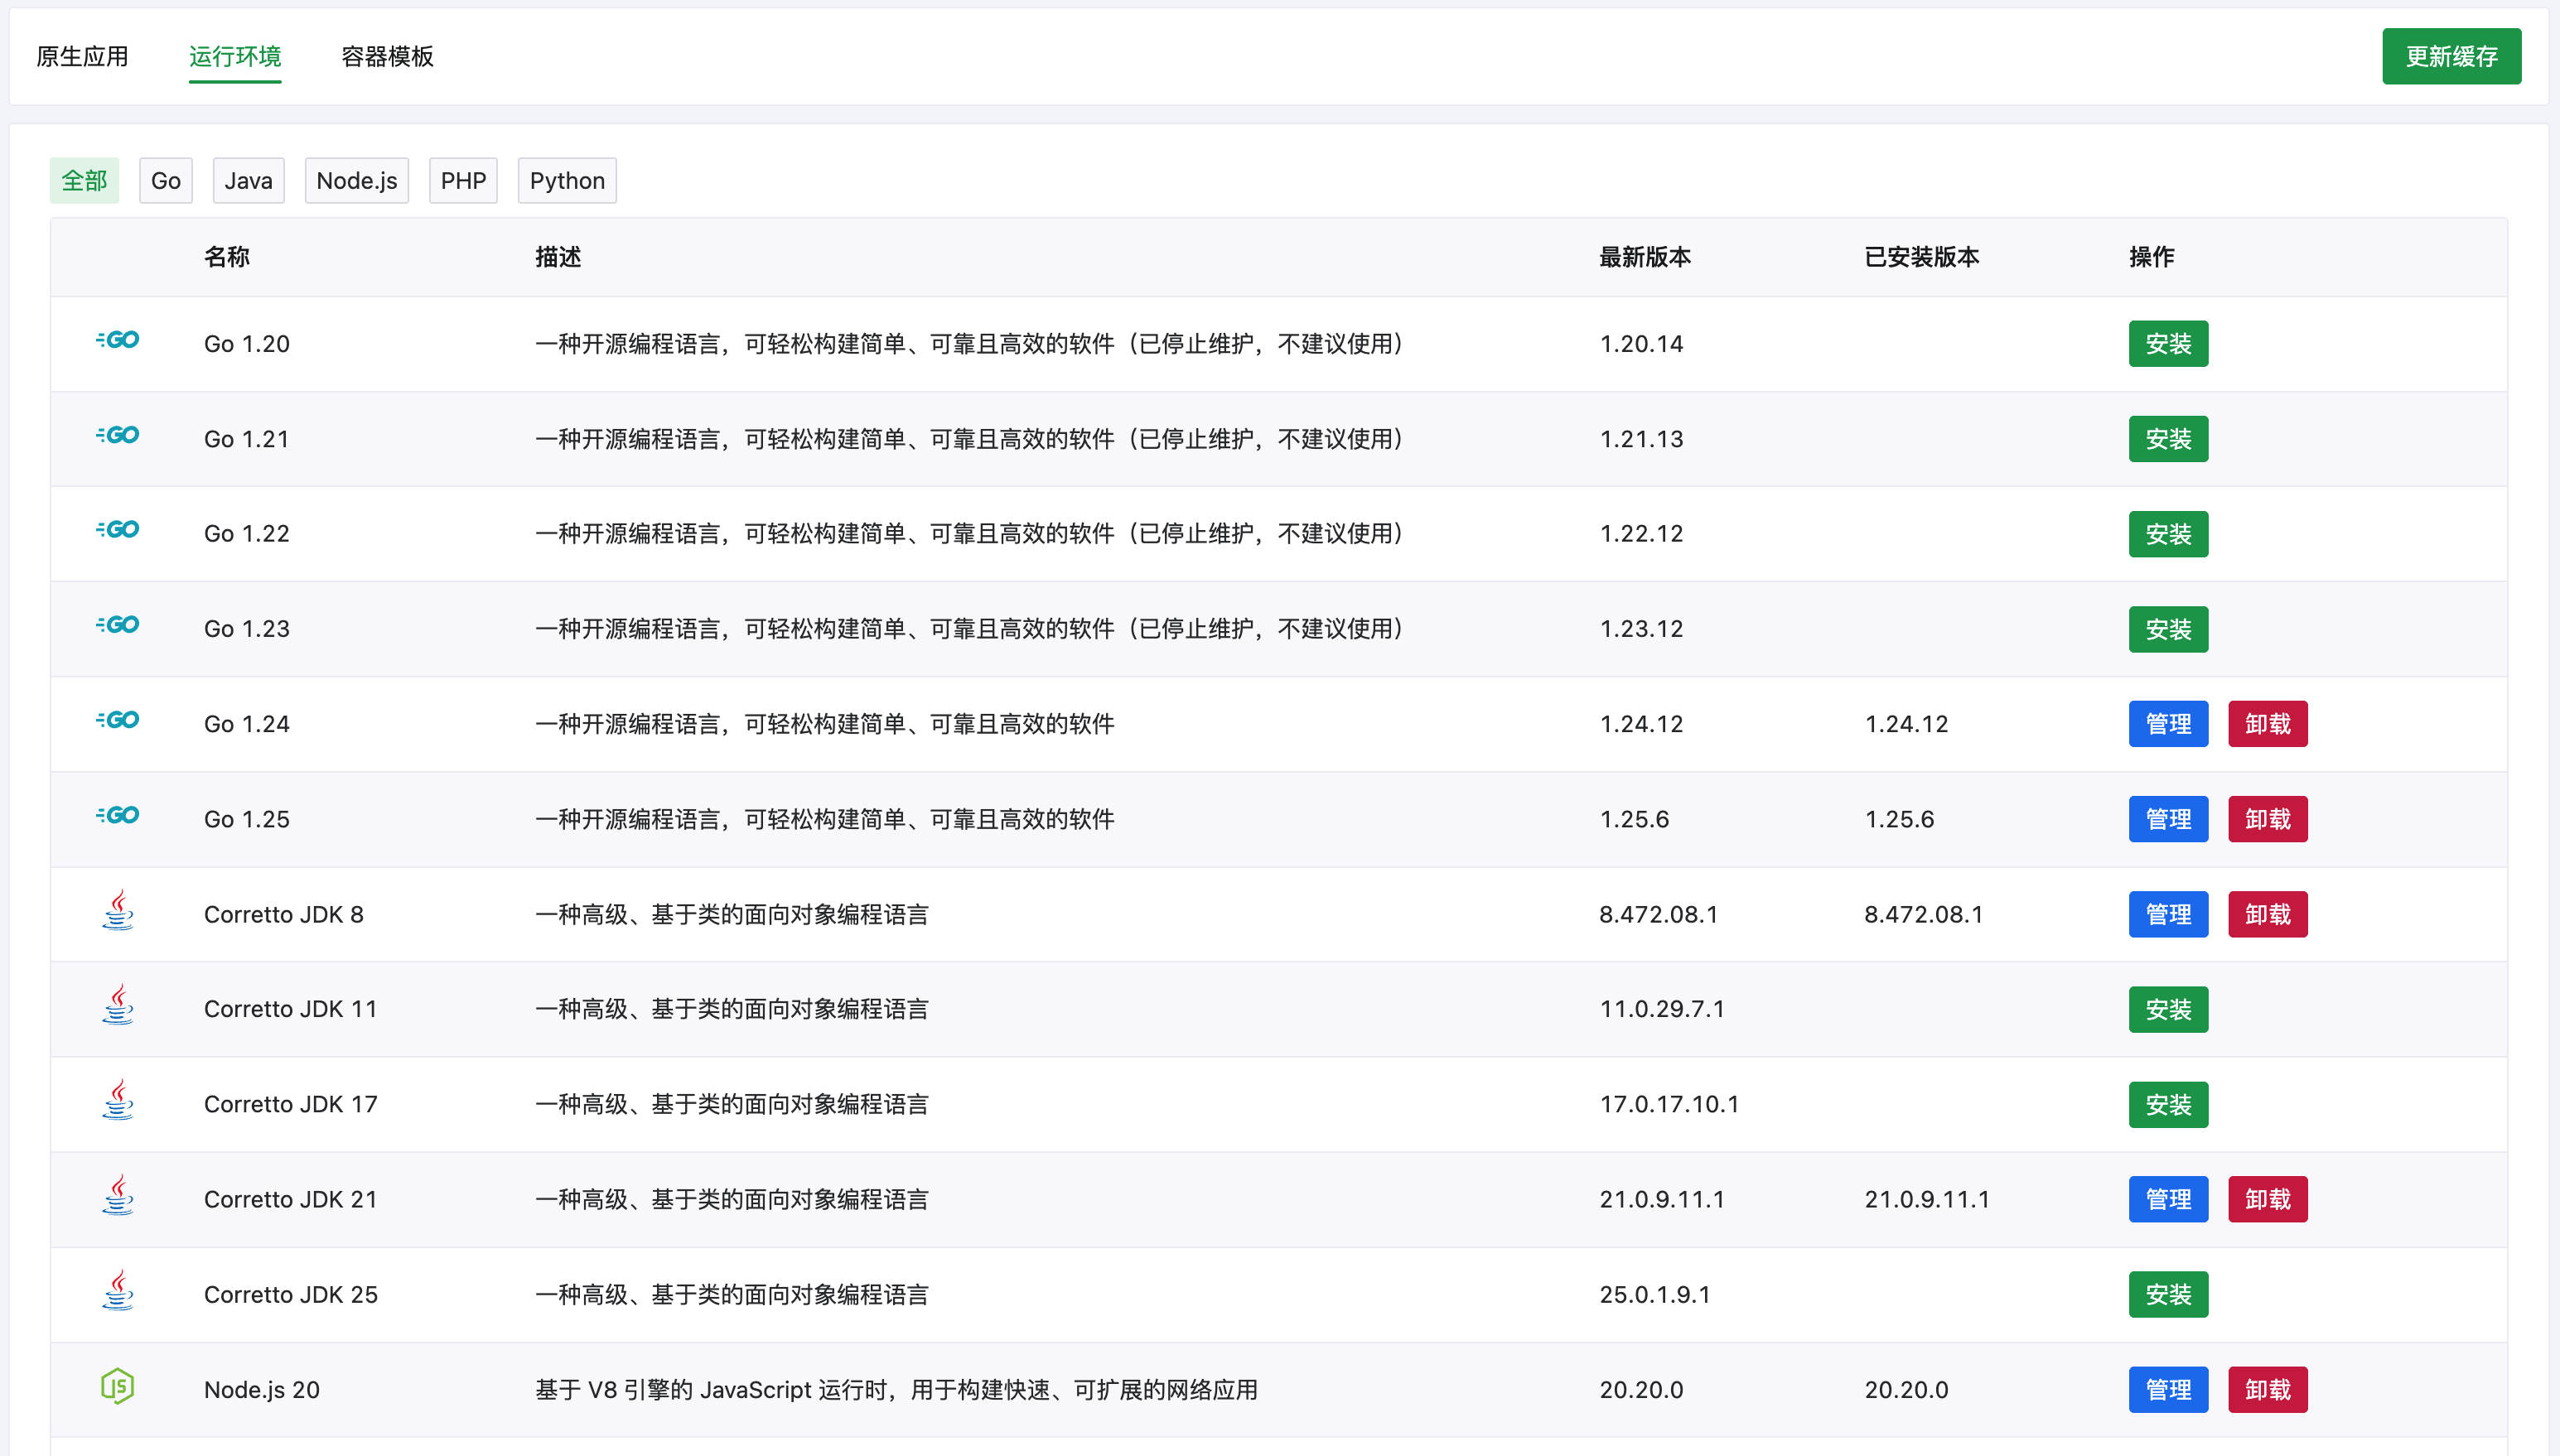Click the Node.js icon beside Node.js 20
Viewport: 2560px width, 1456px height.
tap(117, 1387)
